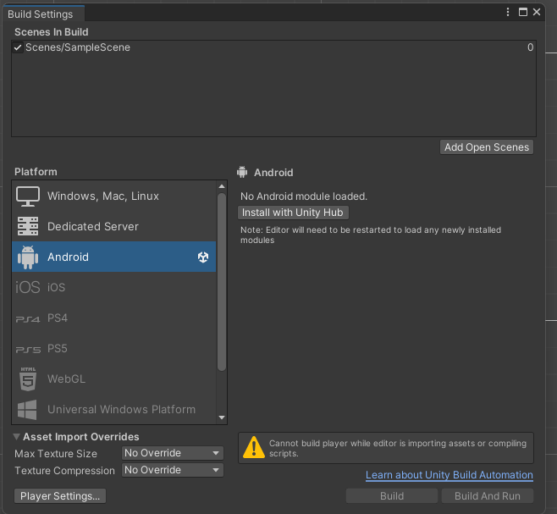This screenshot has width=557, height=514.
Task: Click the yellow warning triangle icon
Action: pos(254,448)
